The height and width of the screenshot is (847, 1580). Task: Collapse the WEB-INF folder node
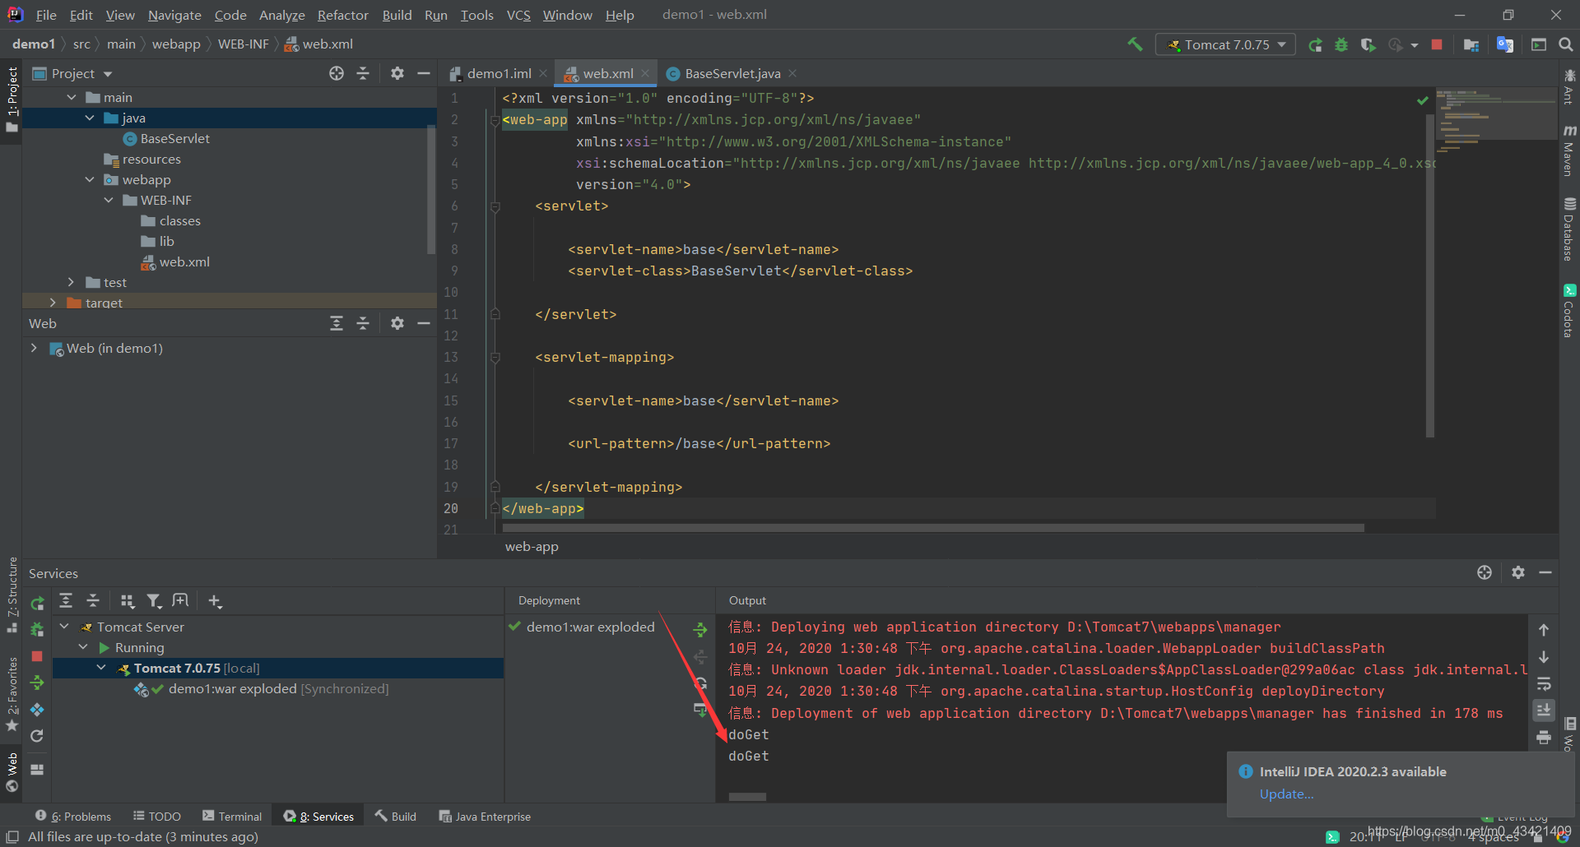point(109,200)
